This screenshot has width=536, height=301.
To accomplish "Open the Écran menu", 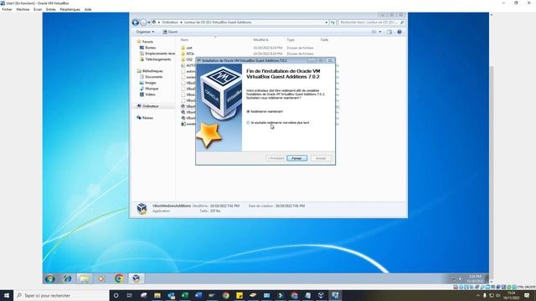I will 38,9.
